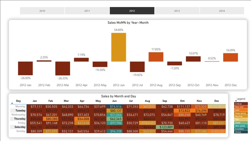Sort by the Jun column header
Screen dimensions: 251x141
click(114, 101)
